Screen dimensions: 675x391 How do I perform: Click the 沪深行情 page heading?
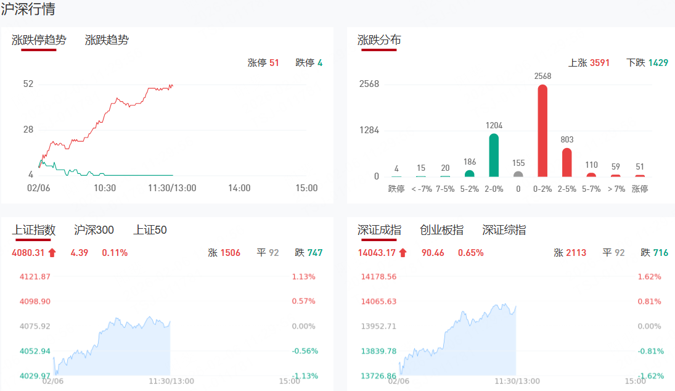28,9
